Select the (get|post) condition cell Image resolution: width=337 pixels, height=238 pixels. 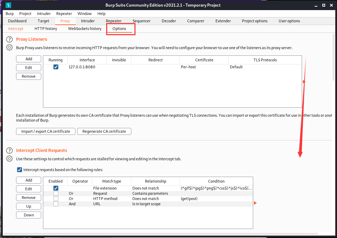pyautogui.click(x=216, y=199)
